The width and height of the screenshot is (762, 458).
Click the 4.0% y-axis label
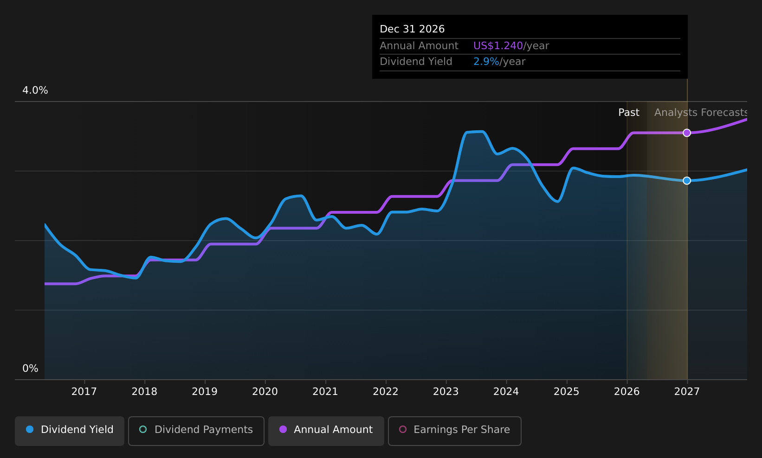tap(35, 90)
